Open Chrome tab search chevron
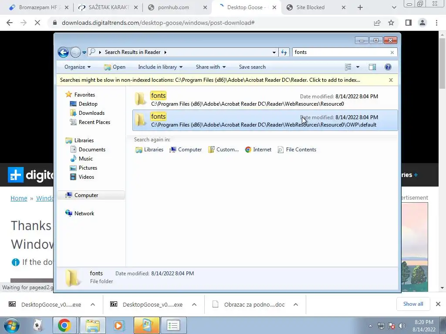Screen dimensions: 446x334 [394, 7]
